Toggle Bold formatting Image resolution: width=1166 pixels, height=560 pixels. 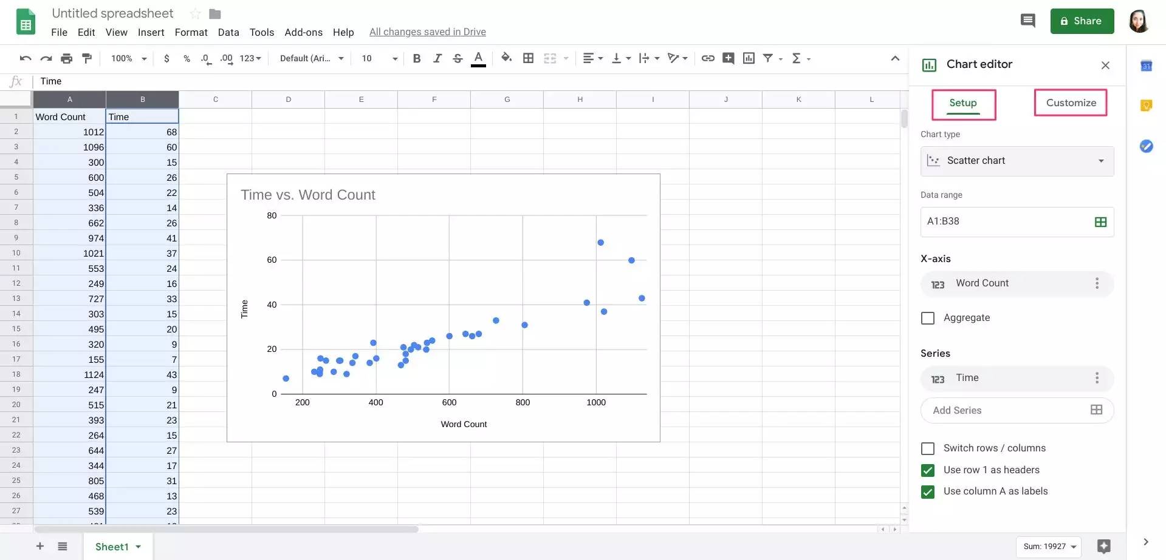point(416,58)
